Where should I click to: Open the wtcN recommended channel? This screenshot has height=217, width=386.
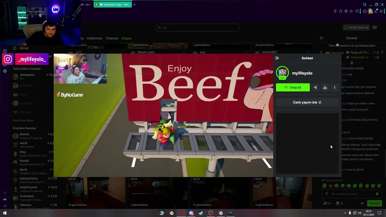(33, 145)
